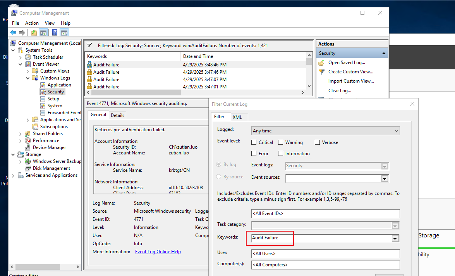
Task: Click the Disk Management icon
Action: coord(28,168)
